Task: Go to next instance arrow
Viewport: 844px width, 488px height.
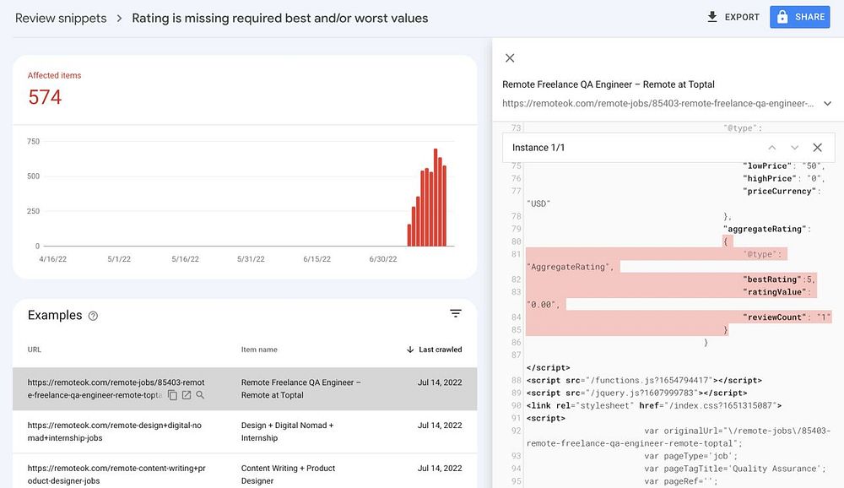Action: pos(794,148)
